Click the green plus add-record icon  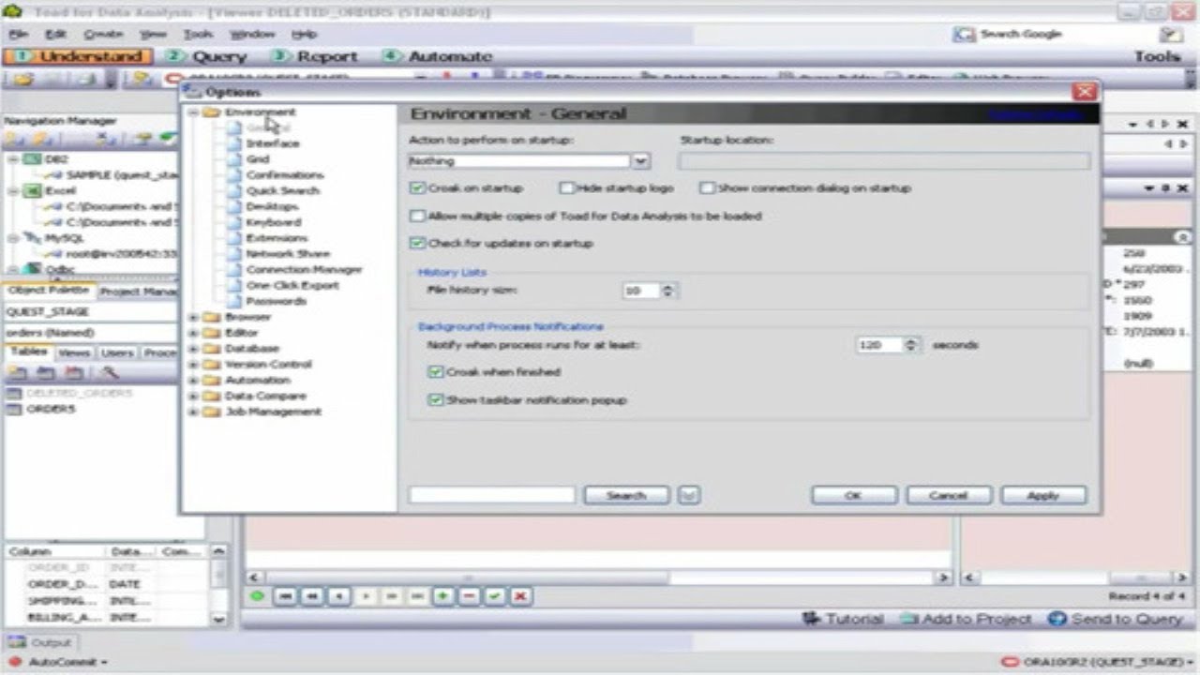(x=443, y=596)
